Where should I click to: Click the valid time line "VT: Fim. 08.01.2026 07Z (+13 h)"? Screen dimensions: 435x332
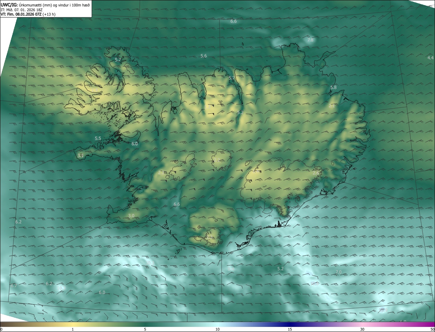[x=28, y=15]
